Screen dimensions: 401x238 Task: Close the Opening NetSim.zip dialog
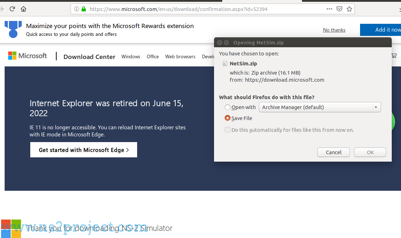(x=219, y=42)
